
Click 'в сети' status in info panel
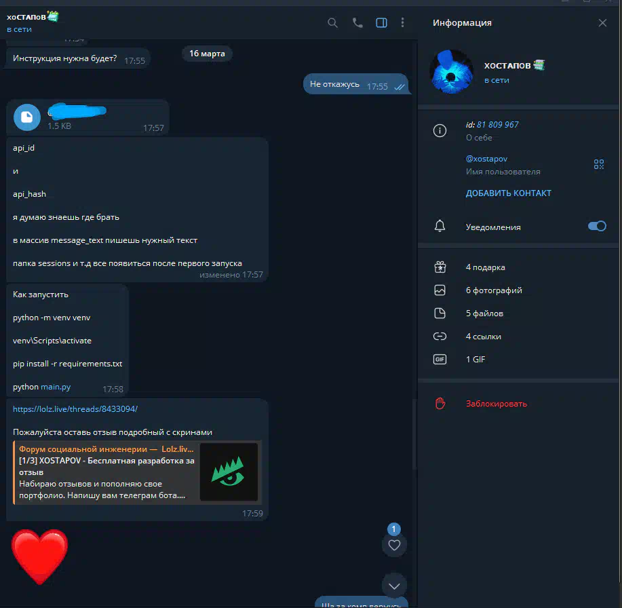coord(497,80)
